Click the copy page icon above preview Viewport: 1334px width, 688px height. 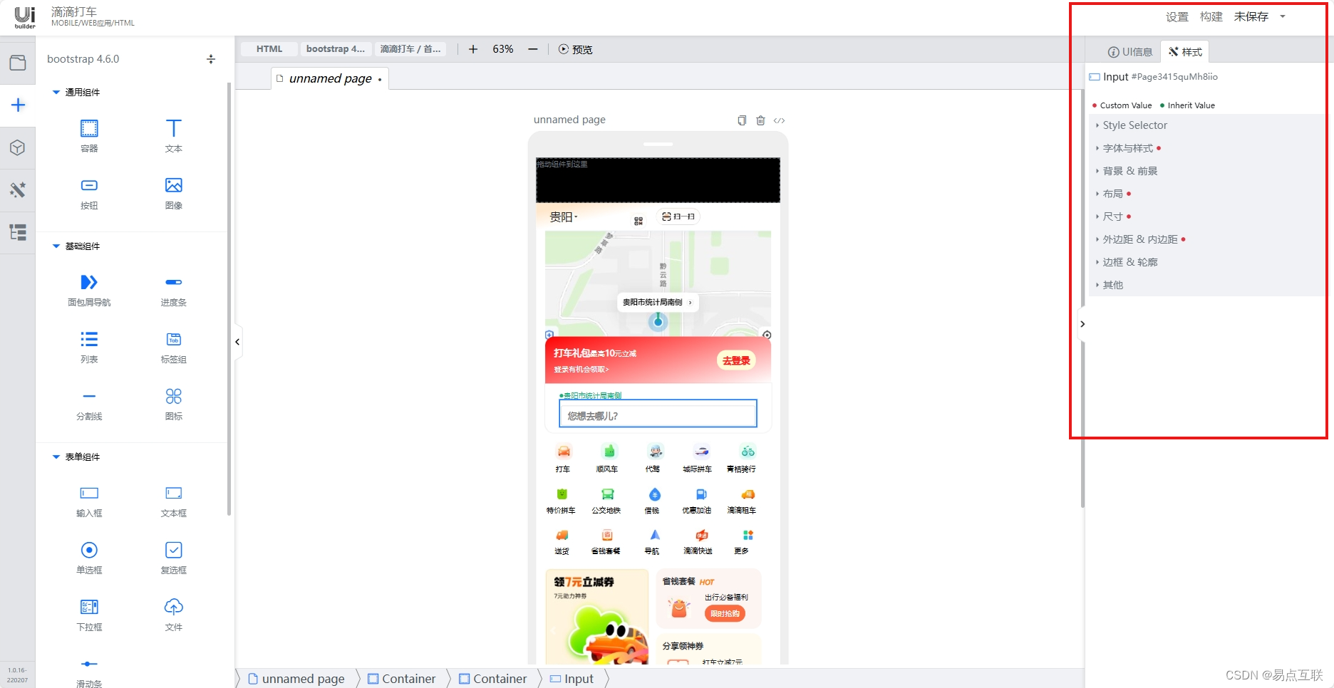click(742, 120)
